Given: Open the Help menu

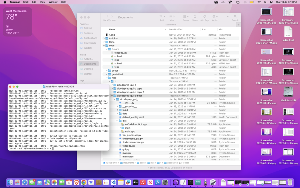Looking at the screenshot, I should click(64, 2).
